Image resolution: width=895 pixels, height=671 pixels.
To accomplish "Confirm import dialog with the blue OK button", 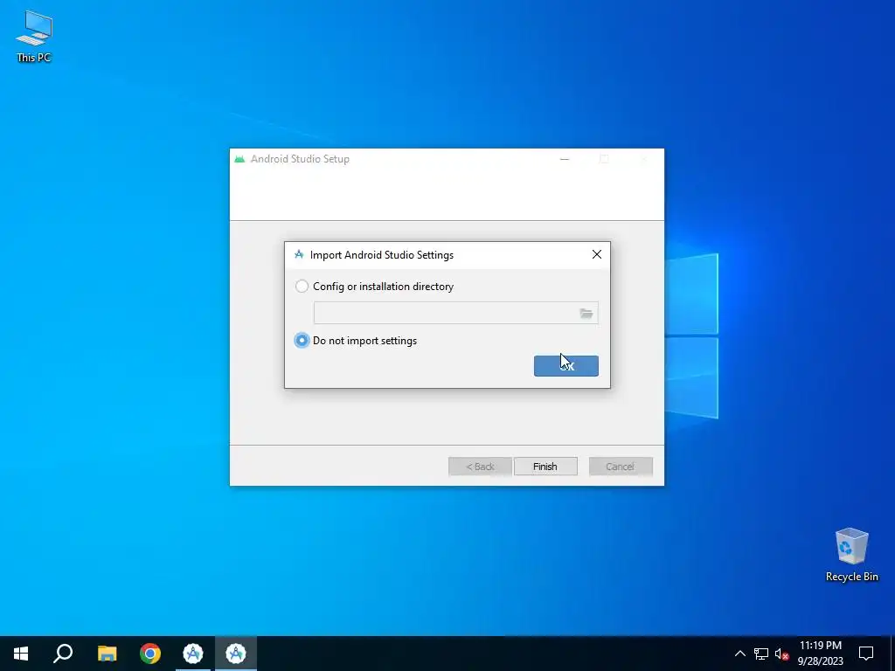I will point(565,366).
